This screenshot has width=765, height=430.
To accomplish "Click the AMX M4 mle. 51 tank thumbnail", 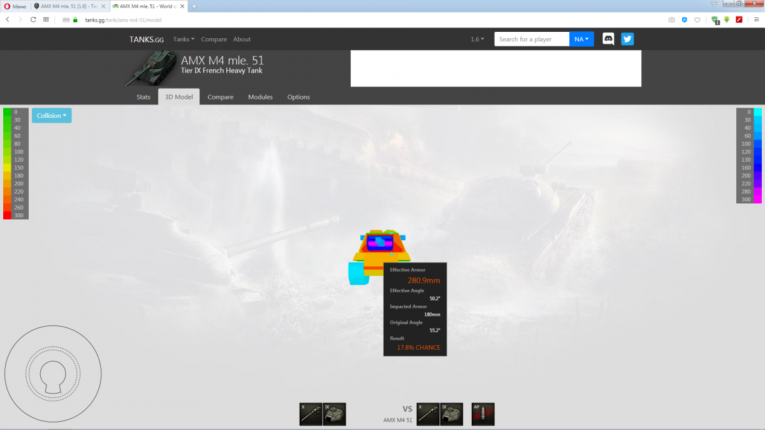I will point(150,69).
